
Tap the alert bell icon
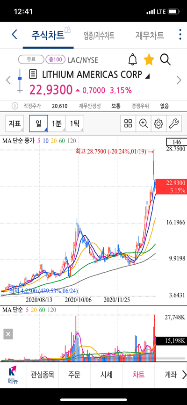coord(132,60)
